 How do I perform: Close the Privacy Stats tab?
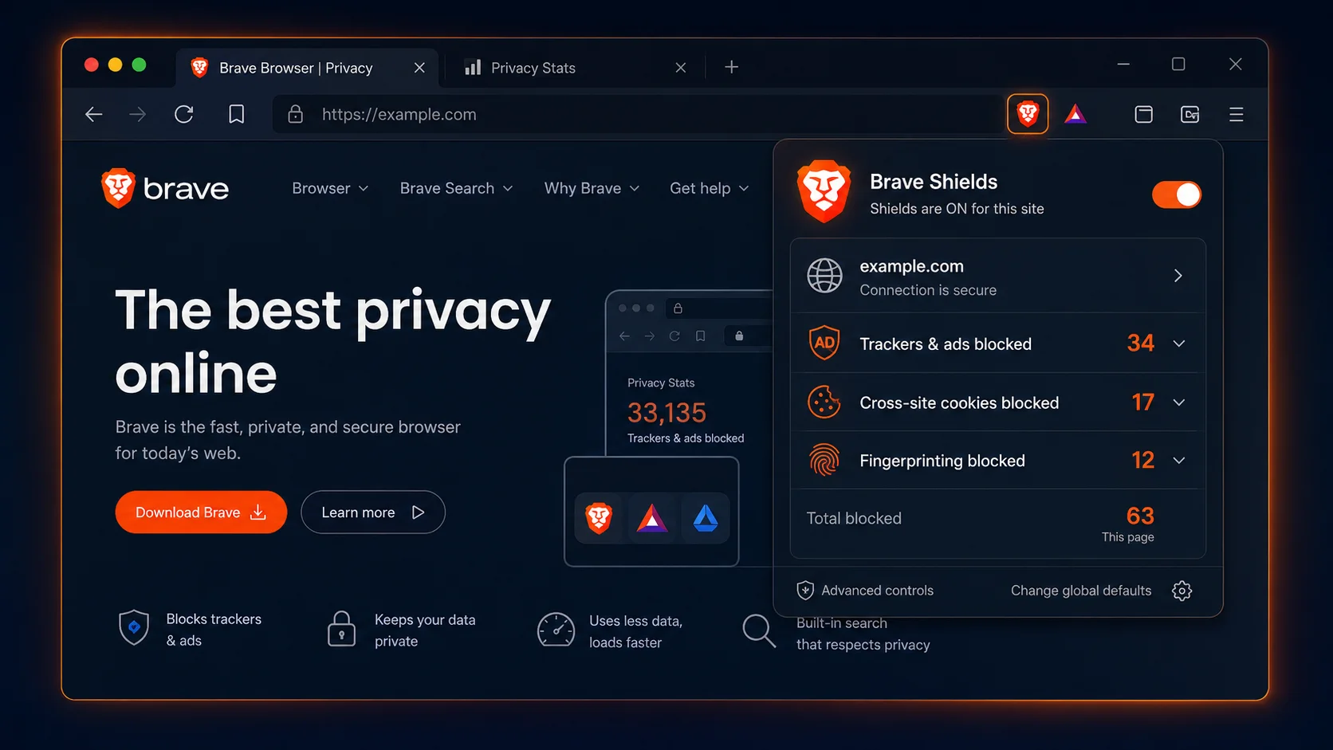(680, 68)
